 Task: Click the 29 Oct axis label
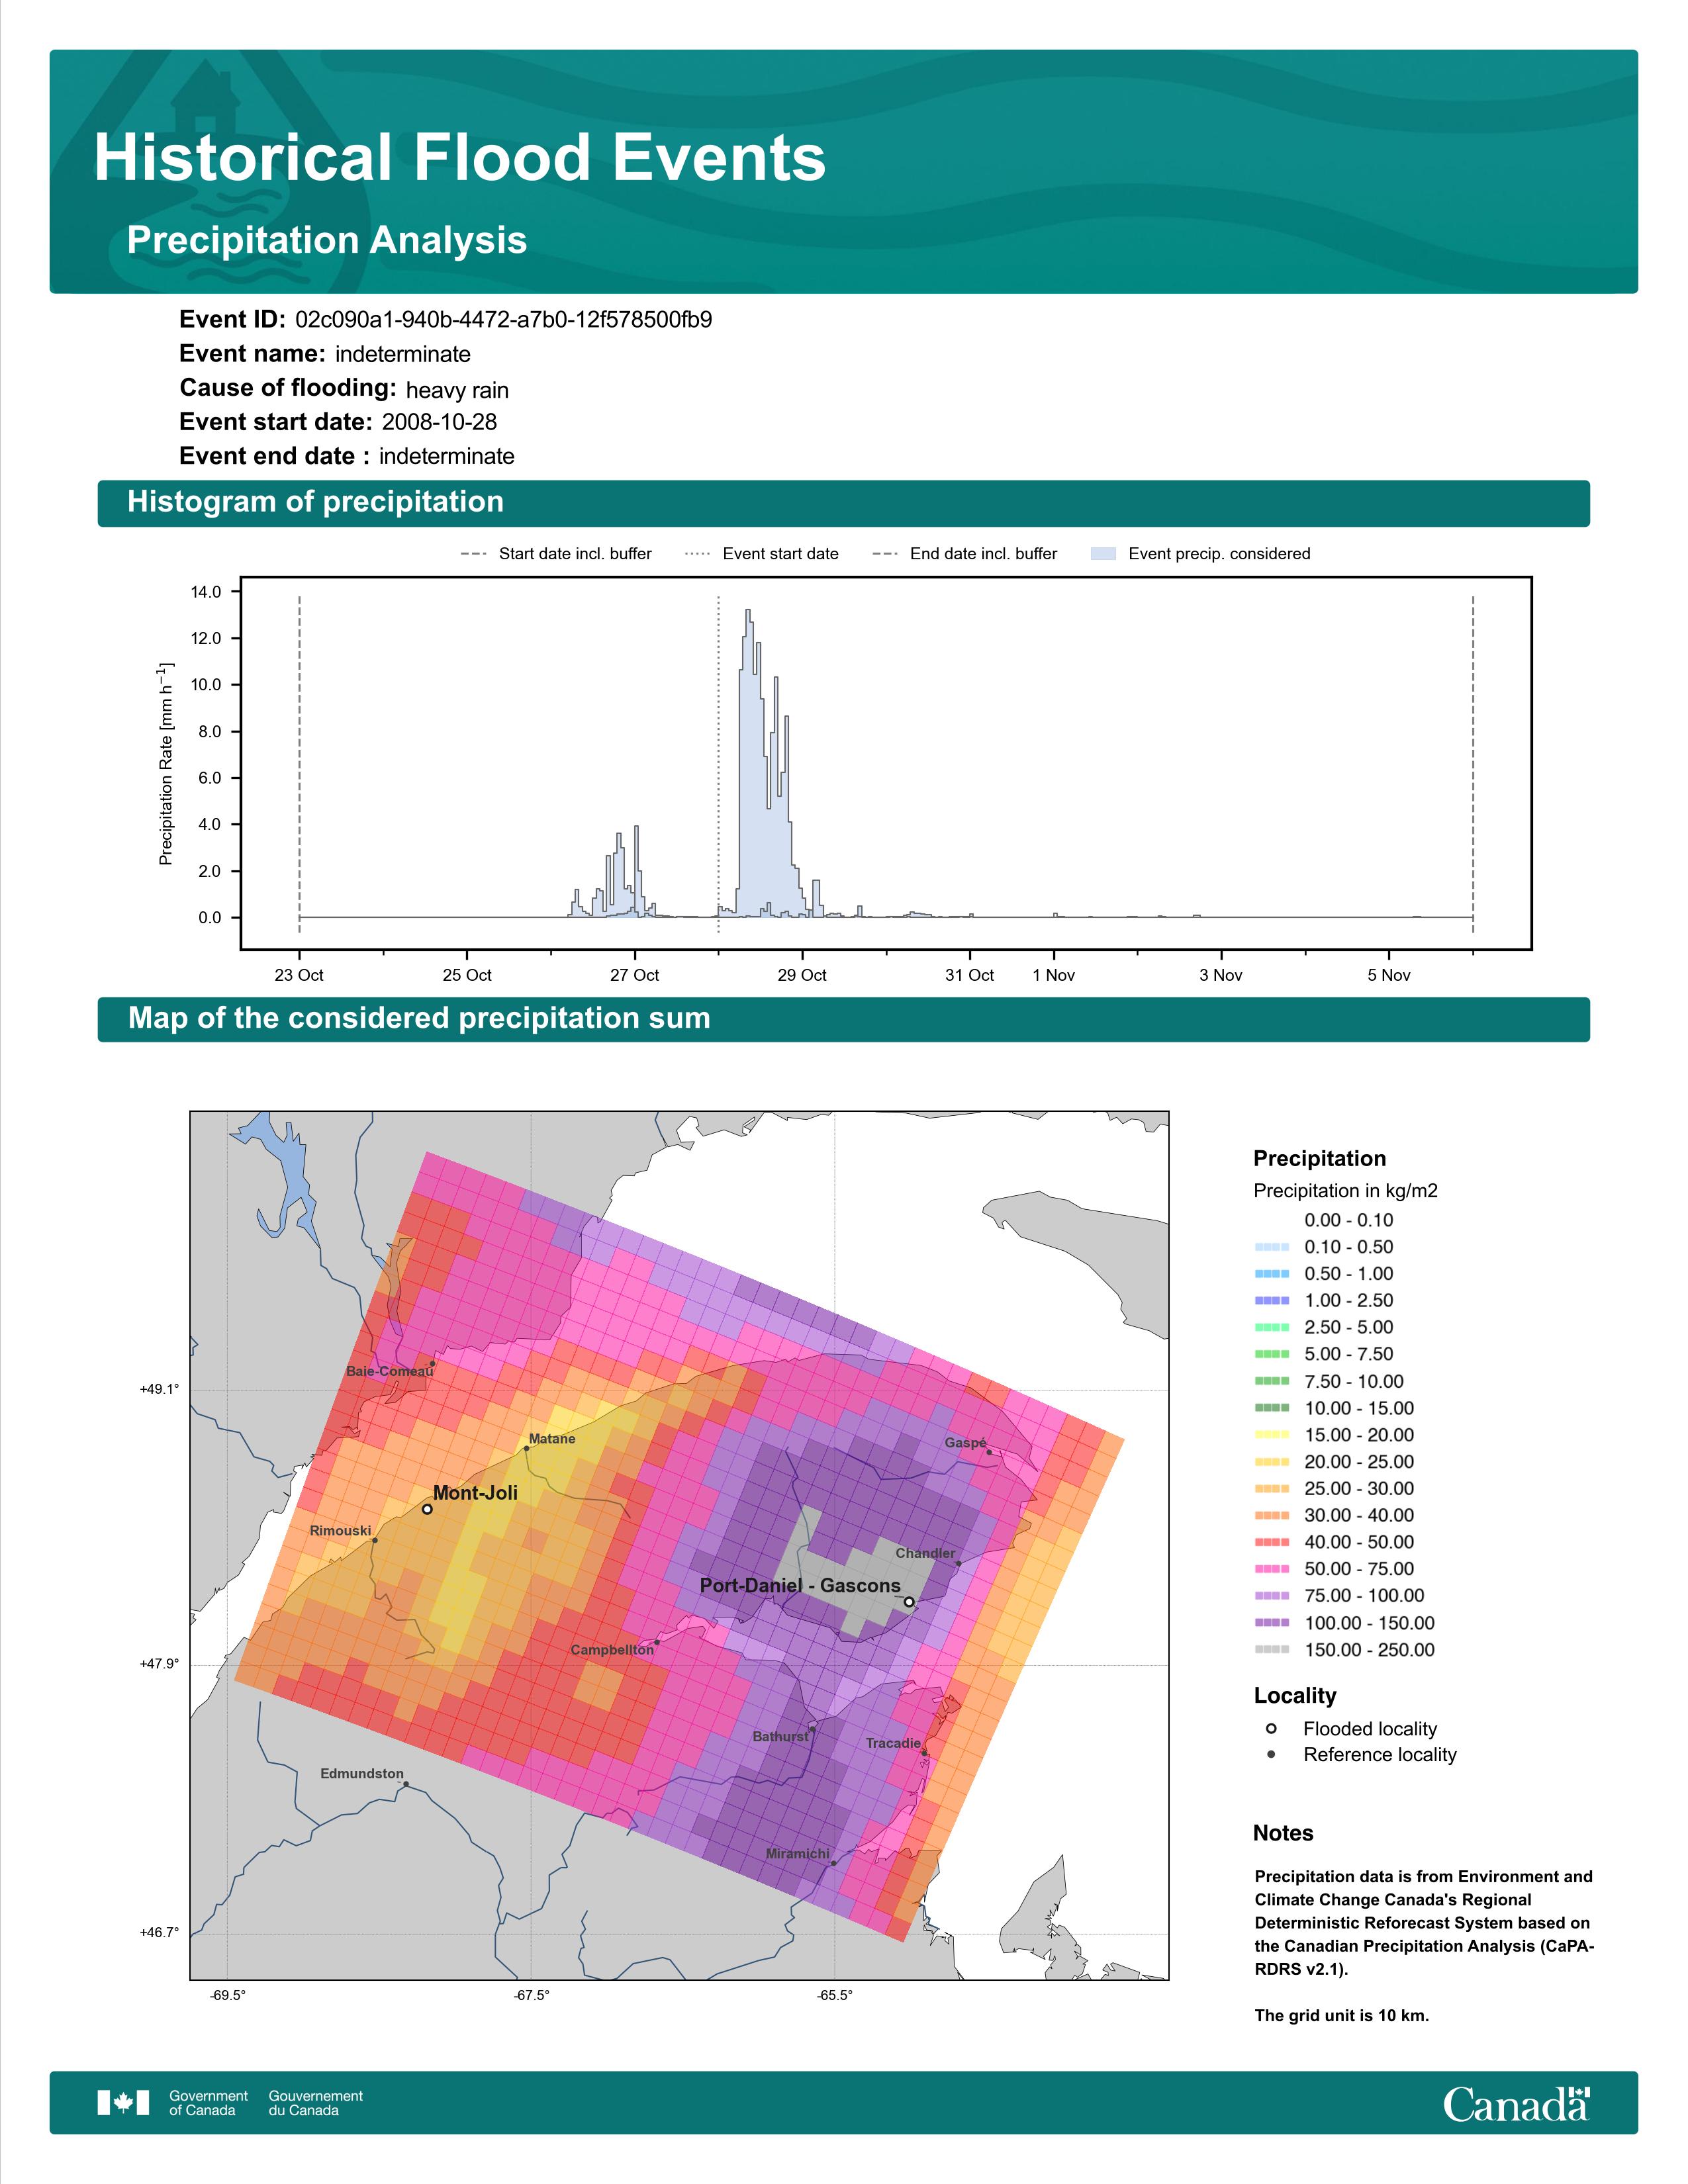click(802, 976)
